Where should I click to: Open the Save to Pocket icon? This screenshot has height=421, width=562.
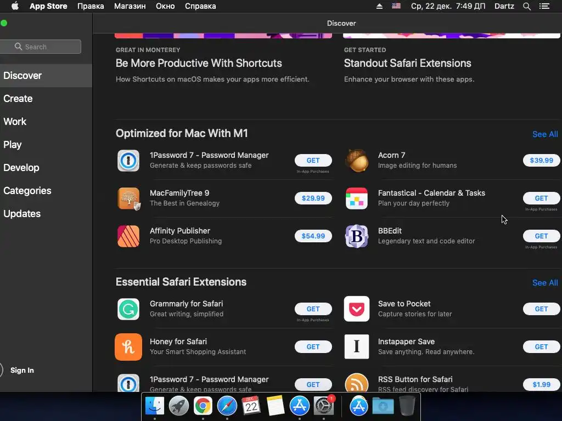click(357, 309)
